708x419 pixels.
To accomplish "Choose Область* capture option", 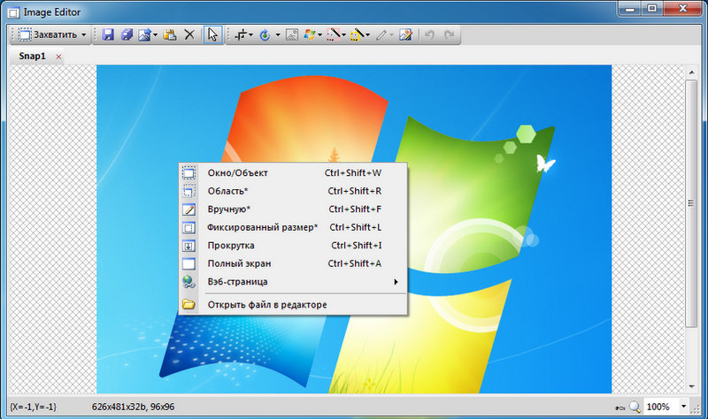I will click(293, 191).
